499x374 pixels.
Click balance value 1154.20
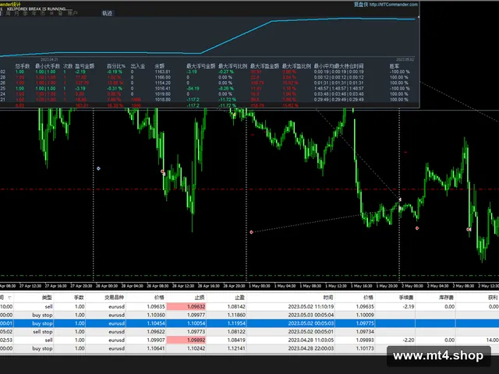tap(163, 83)
